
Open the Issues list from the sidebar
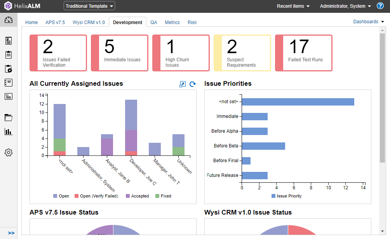9,41
